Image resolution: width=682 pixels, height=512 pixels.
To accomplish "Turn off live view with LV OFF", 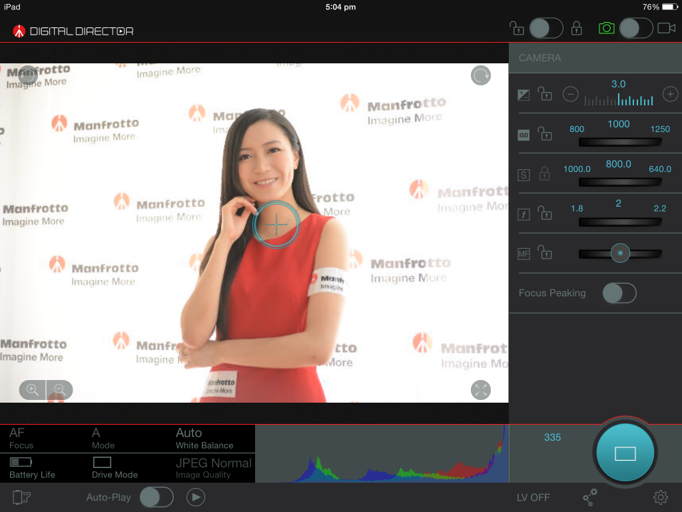I will coord(533,497).
